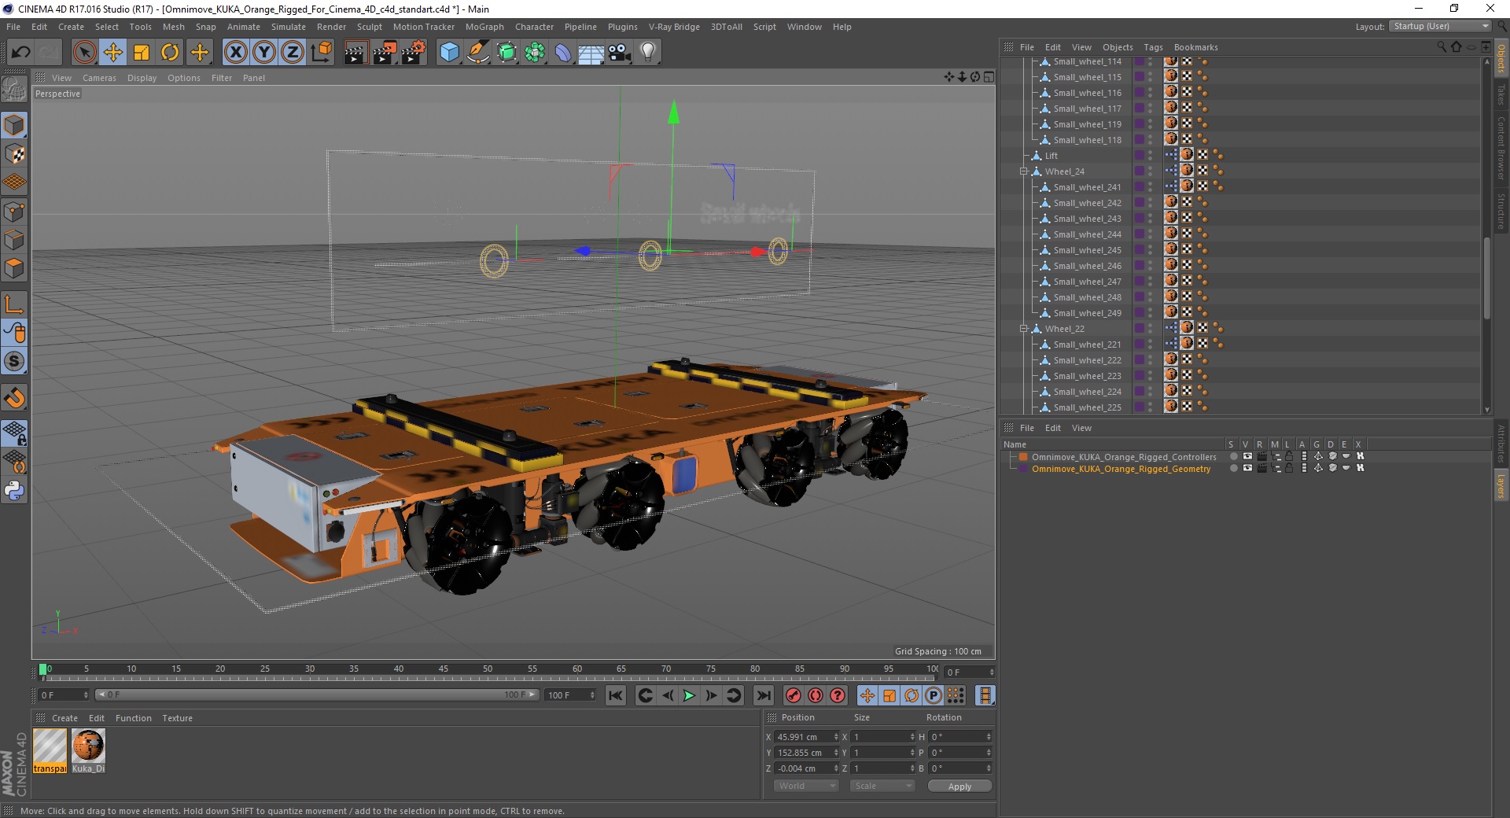This screenshot has width=1510, height=818.
Task: Toggle X axis lock
Action: click(235, 53)
